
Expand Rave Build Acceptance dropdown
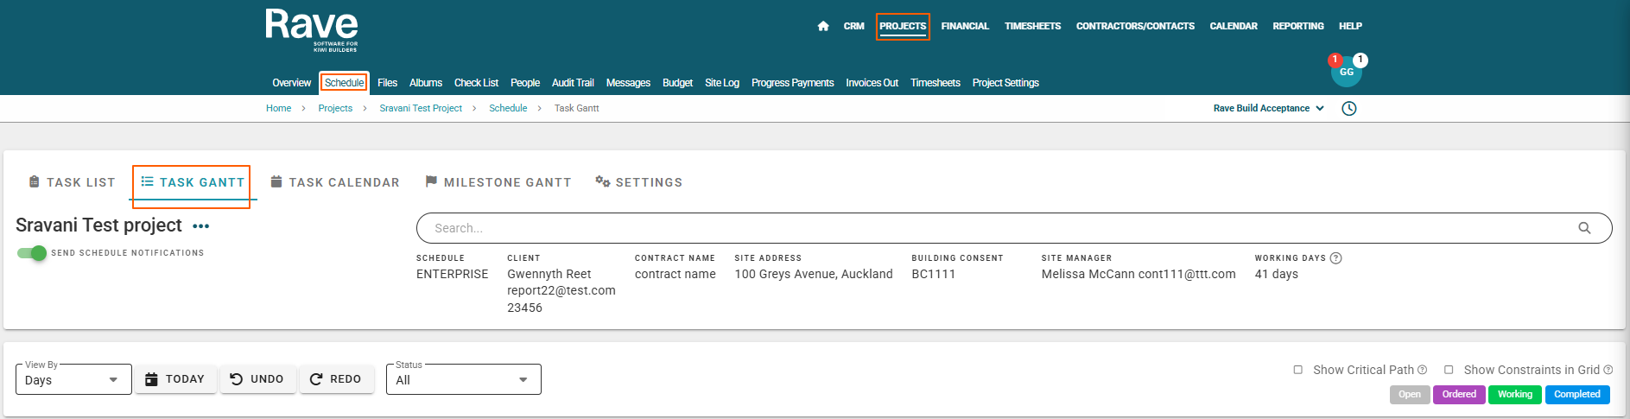pos(1268,109)
